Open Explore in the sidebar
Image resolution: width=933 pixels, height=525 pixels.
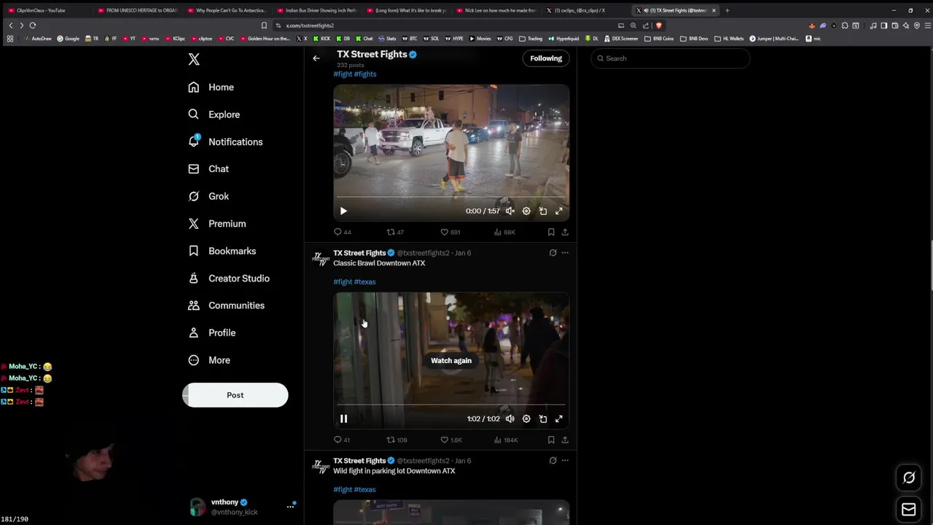[214, 114]
